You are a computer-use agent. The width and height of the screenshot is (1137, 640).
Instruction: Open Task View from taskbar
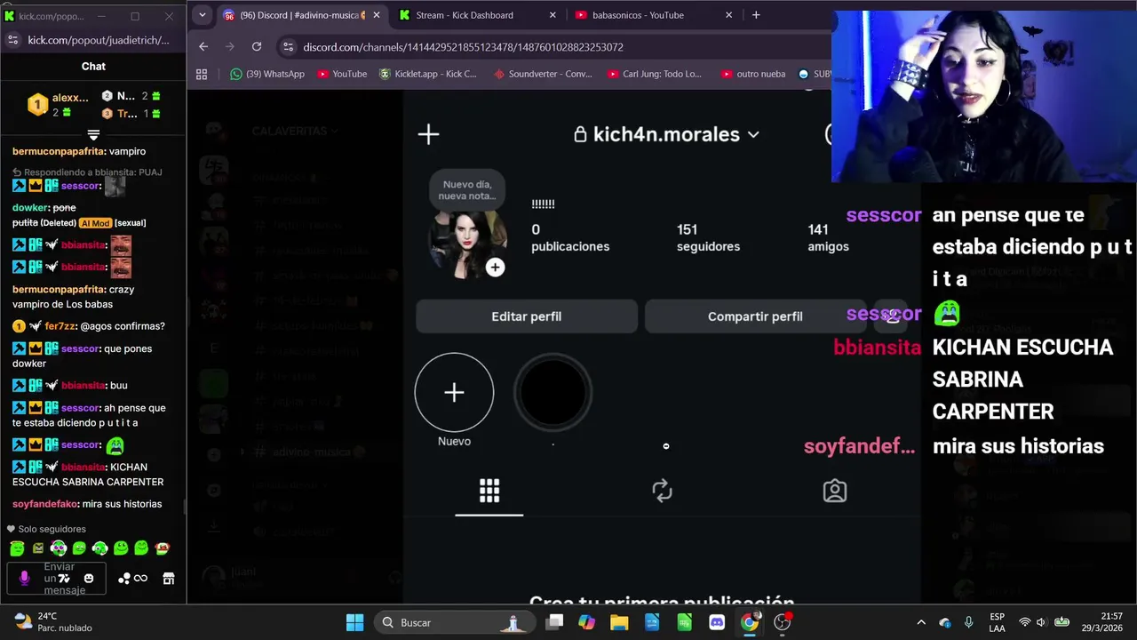(x=554, y=622)
